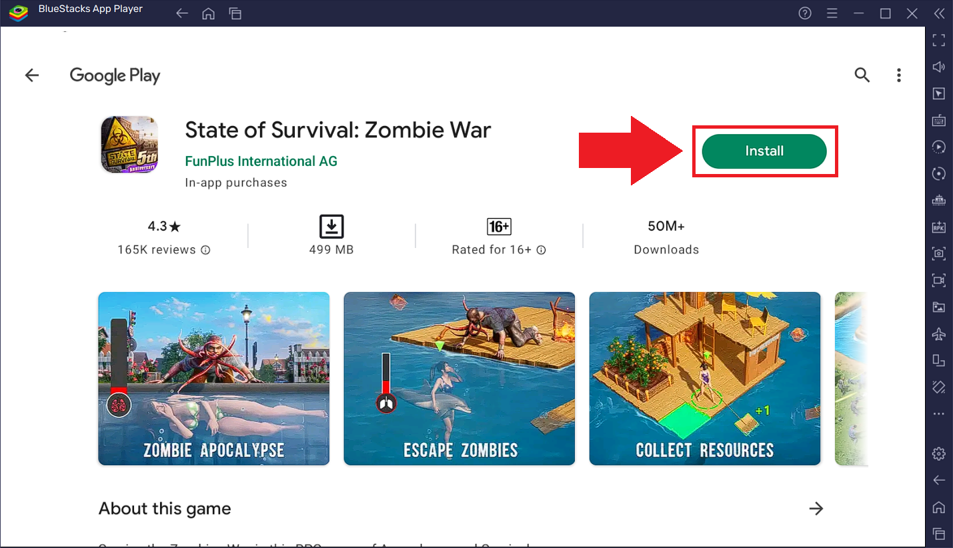This screenshot has height=548, width=953.
Task: Search Google Play with the magnifier
Action: tap(862, 75)
